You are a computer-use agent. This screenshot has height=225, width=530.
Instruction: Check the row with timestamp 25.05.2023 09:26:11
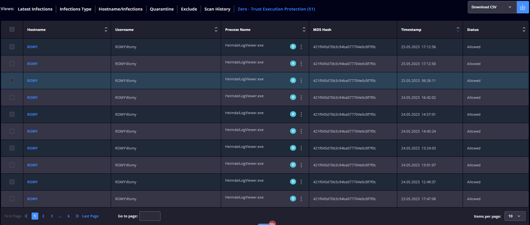[x=12, y=81]
